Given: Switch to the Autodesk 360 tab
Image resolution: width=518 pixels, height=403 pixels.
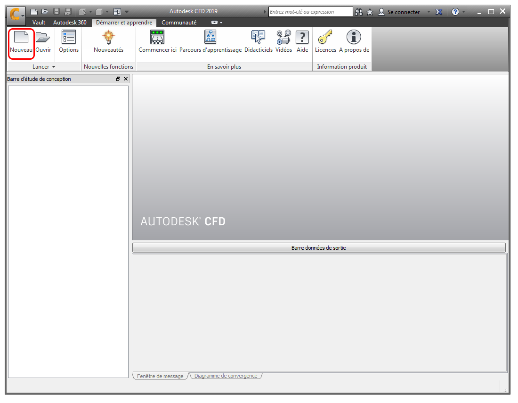Looking at the screenshot, I should click(x=70, y=23).
